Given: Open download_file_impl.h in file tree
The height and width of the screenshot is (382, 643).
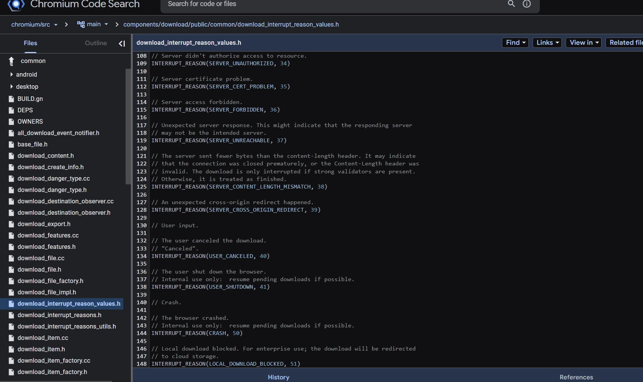Looking at the screenshot, I should pos(47,292).
